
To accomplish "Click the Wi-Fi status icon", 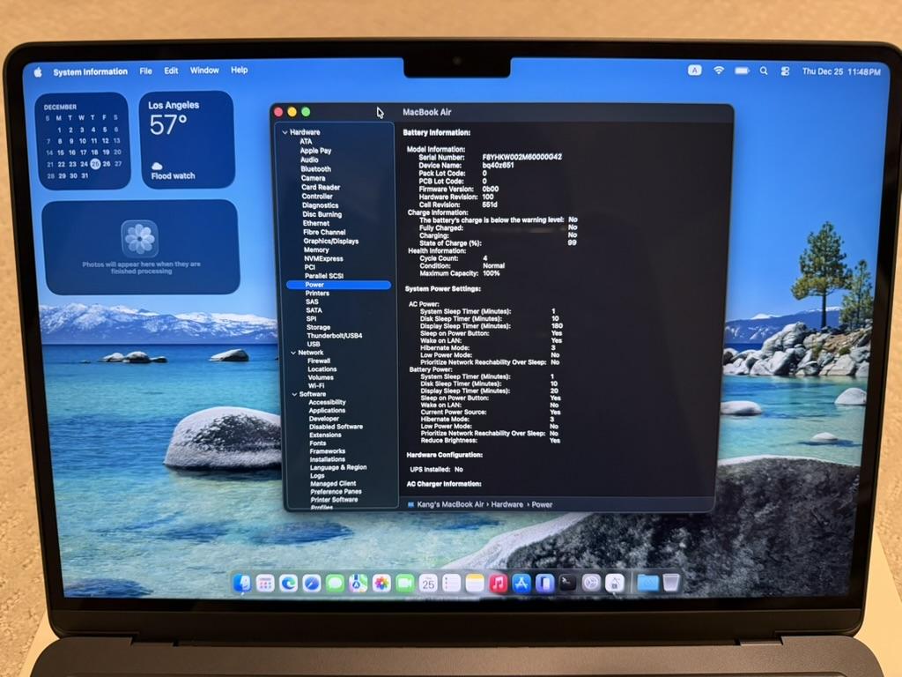I will pos(719,71).
